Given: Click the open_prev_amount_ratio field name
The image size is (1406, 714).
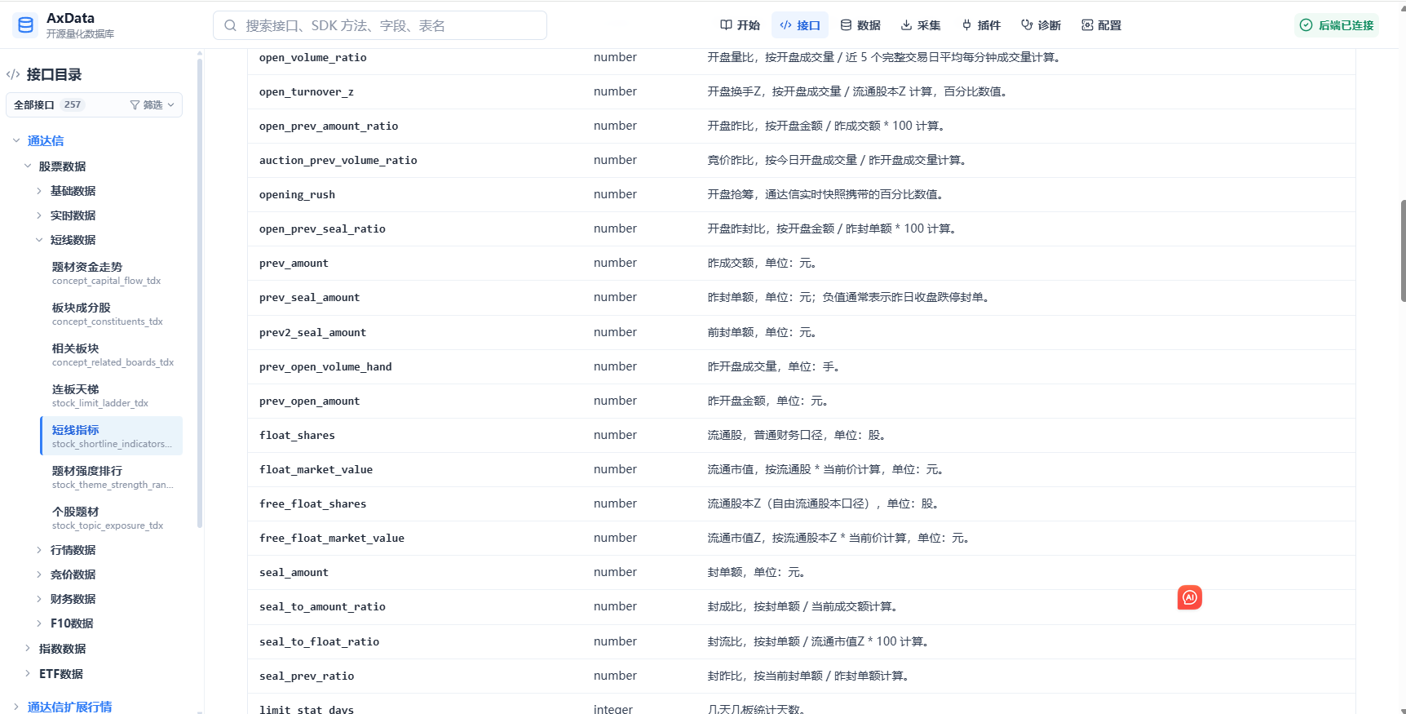Looking at the screenshot, I should [329, 126].
